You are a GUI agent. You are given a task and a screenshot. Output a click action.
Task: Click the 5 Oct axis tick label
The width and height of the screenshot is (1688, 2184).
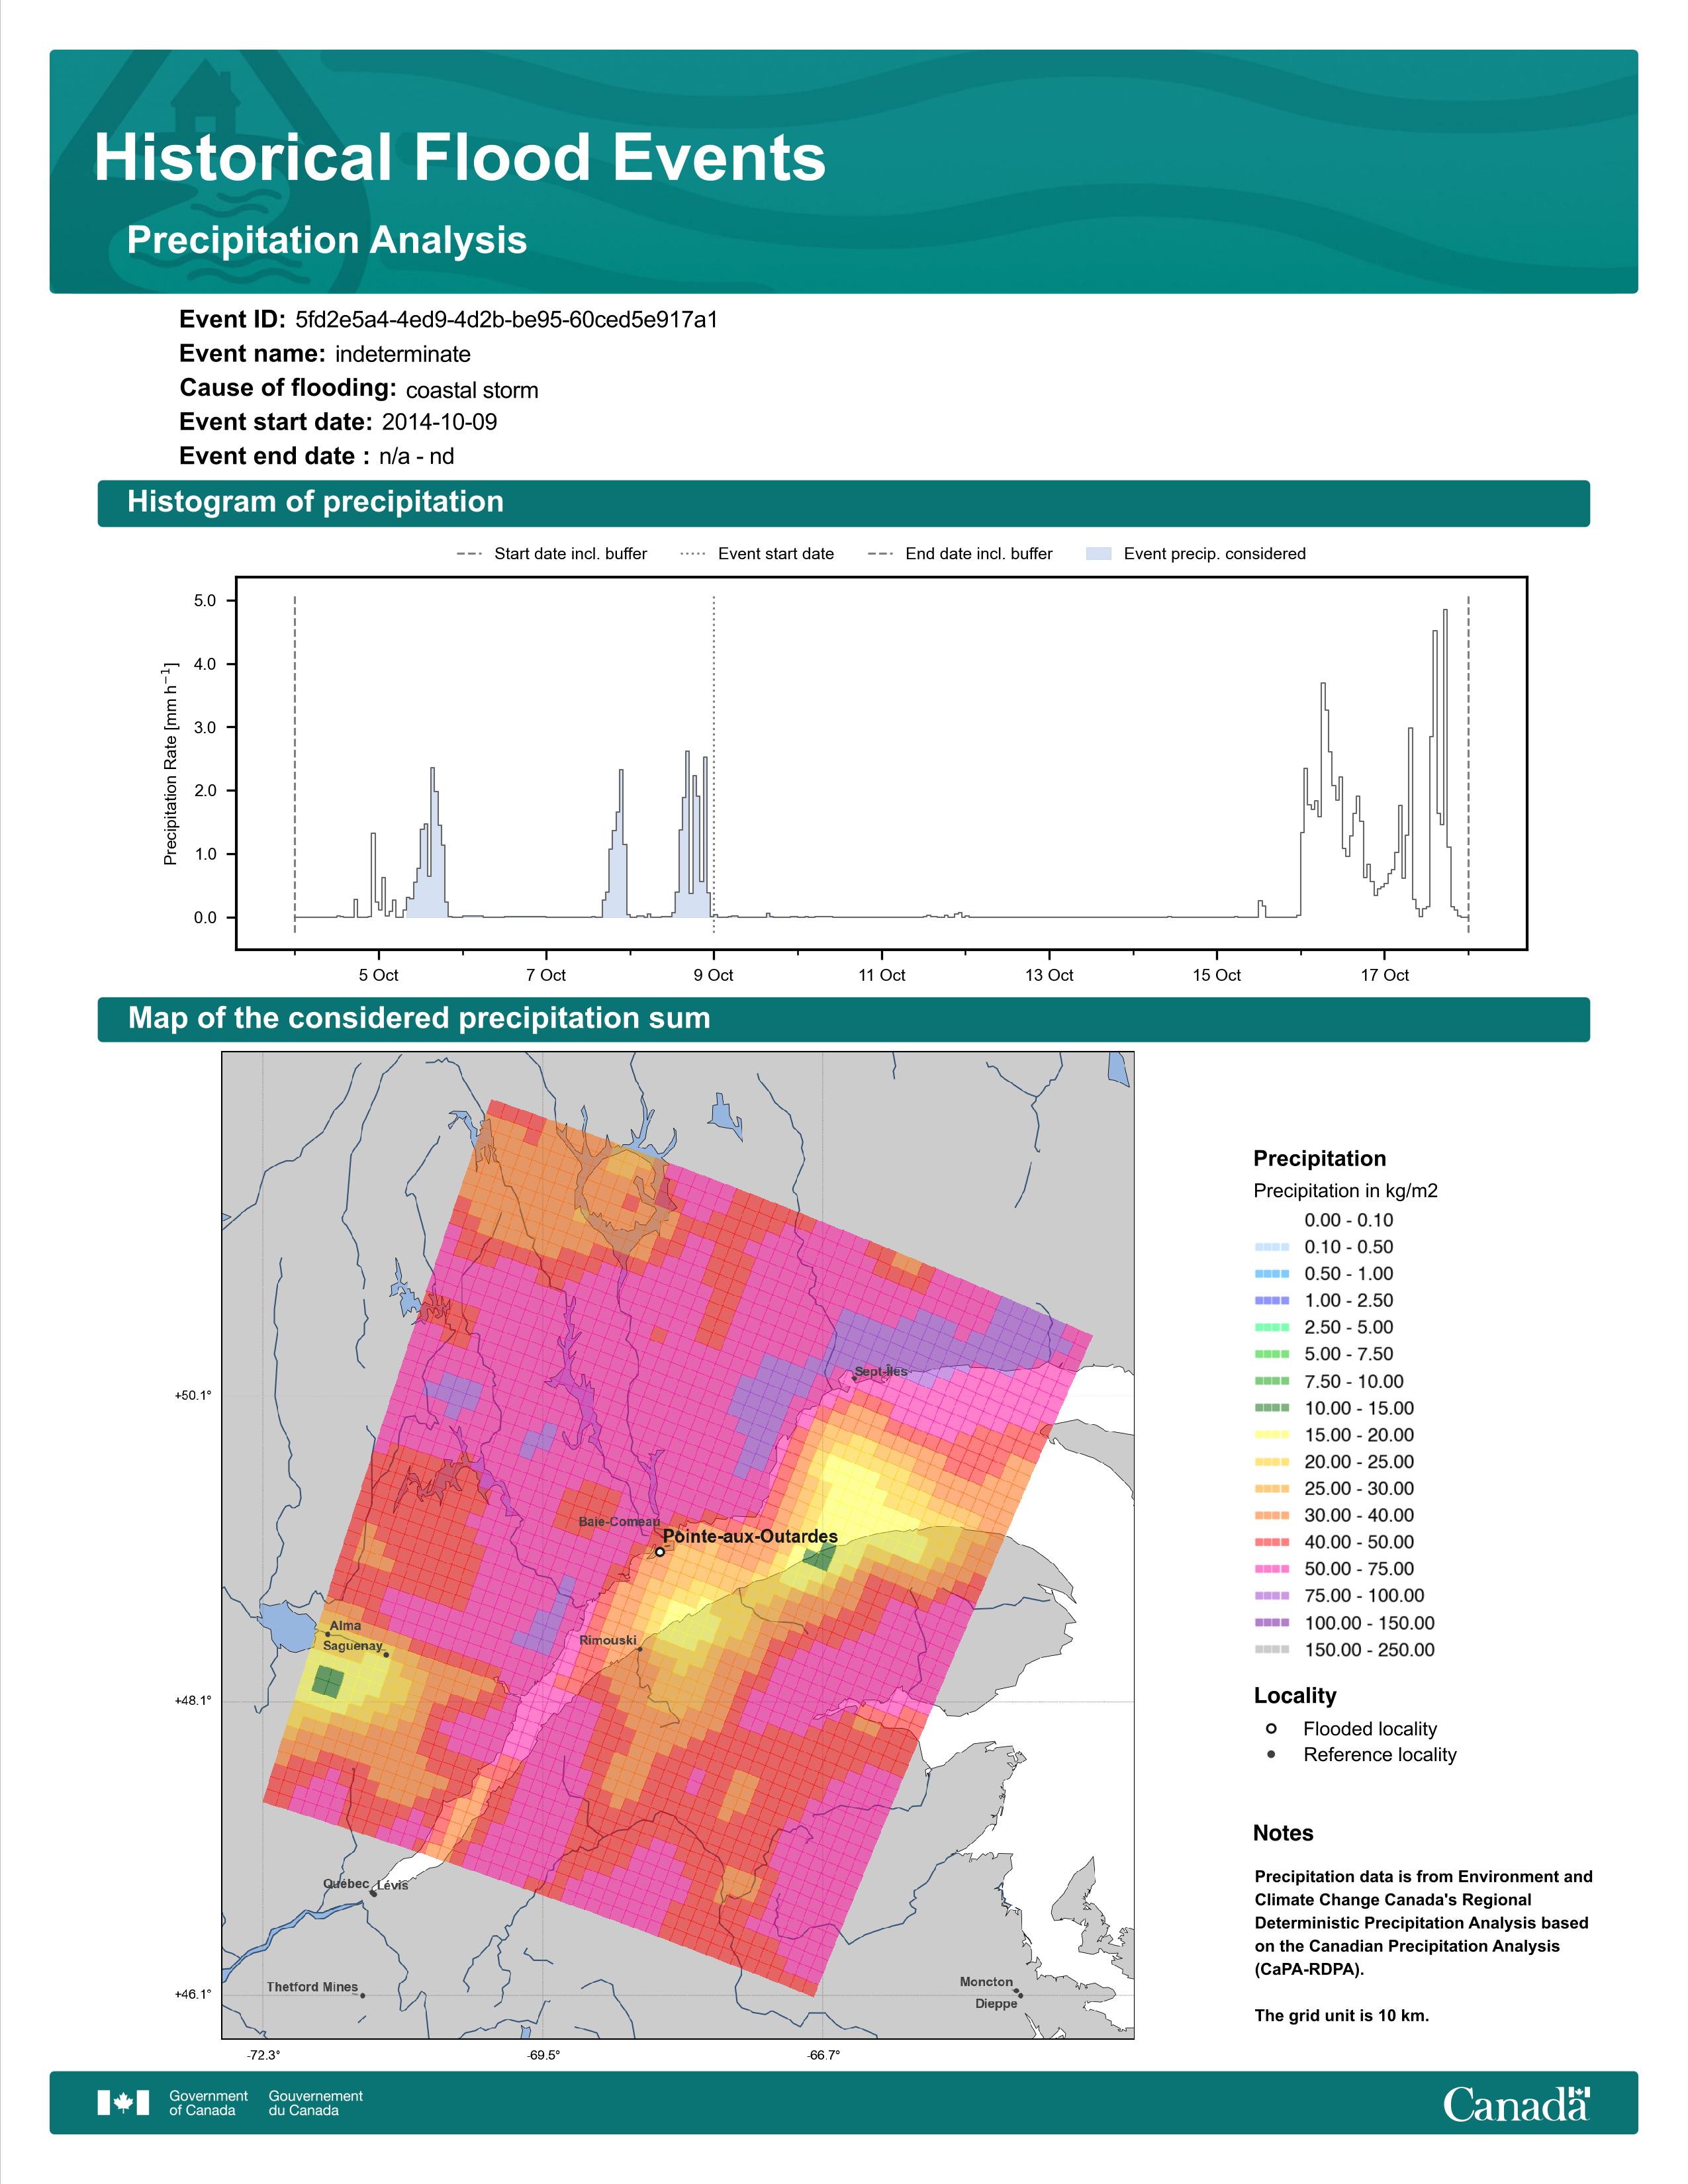pos(378,975)
